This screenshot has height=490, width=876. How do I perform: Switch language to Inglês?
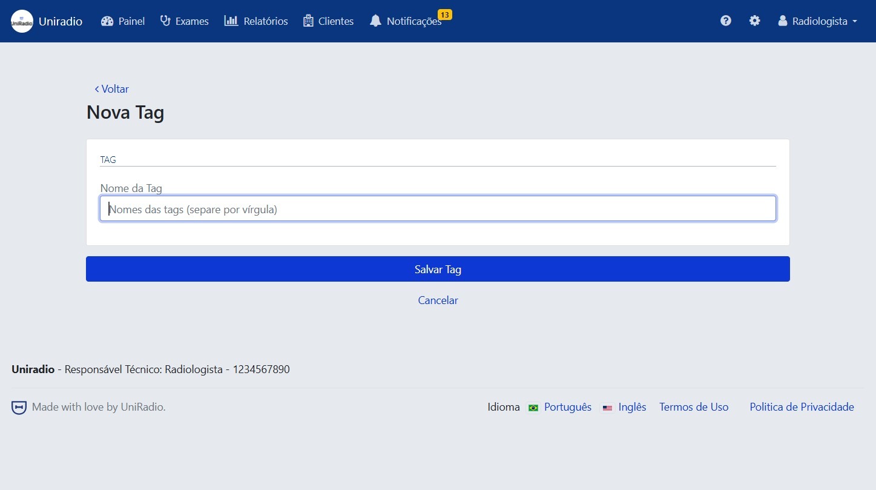tap(632, 407)
